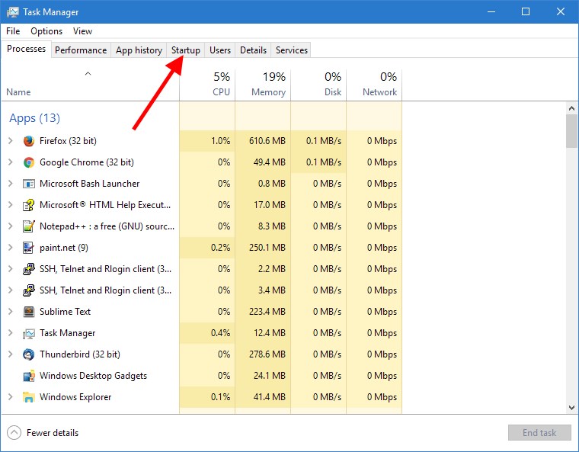Viewport: 579px width, 452px height.
Task: Expand the Thunderbird (32 bit) row
Action: [11, 354]
